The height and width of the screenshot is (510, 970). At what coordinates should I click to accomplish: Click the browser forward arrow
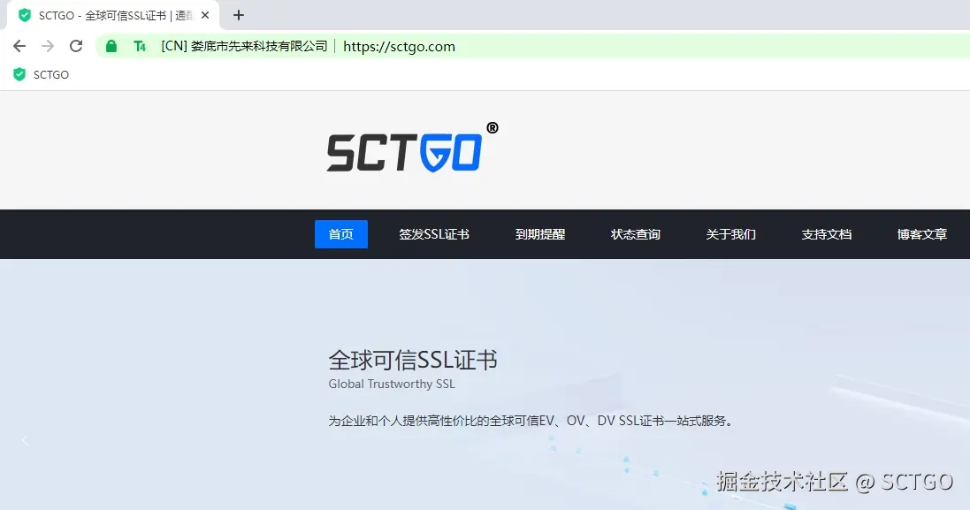(48, 46)
